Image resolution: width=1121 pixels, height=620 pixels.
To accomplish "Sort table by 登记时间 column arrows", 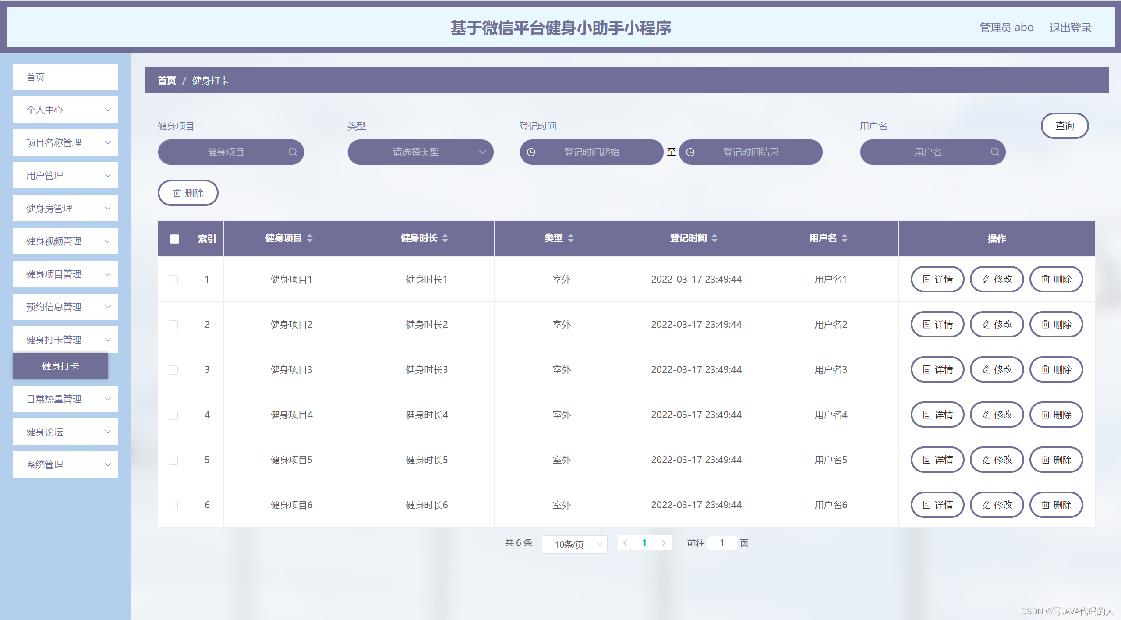I will coord(714,238).
